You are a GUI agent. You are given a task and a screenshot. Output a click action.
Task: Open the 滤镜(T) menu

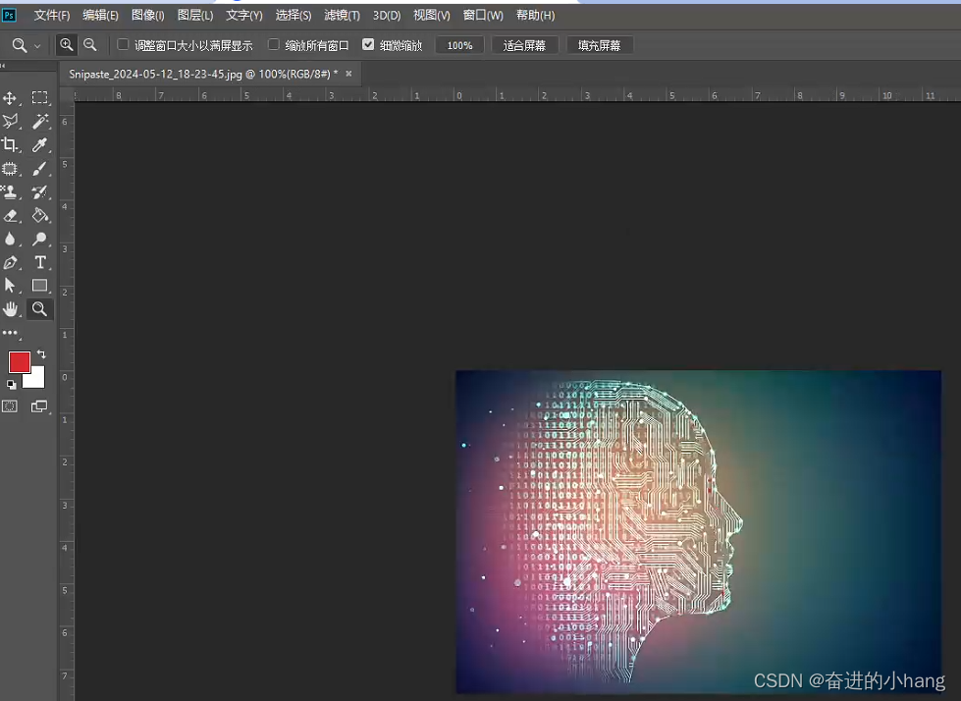coord(342,16)
